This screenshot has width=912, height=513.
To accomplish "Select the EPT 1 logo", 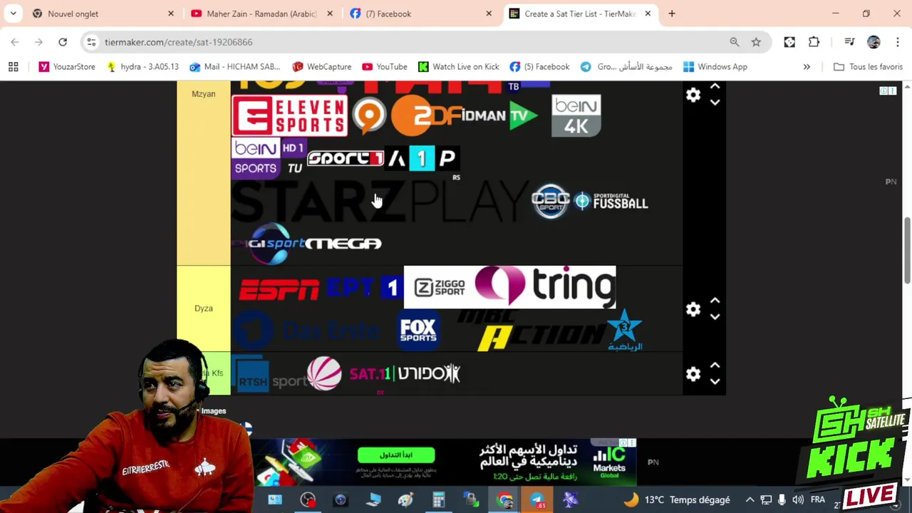I will [x=364, y=287].
